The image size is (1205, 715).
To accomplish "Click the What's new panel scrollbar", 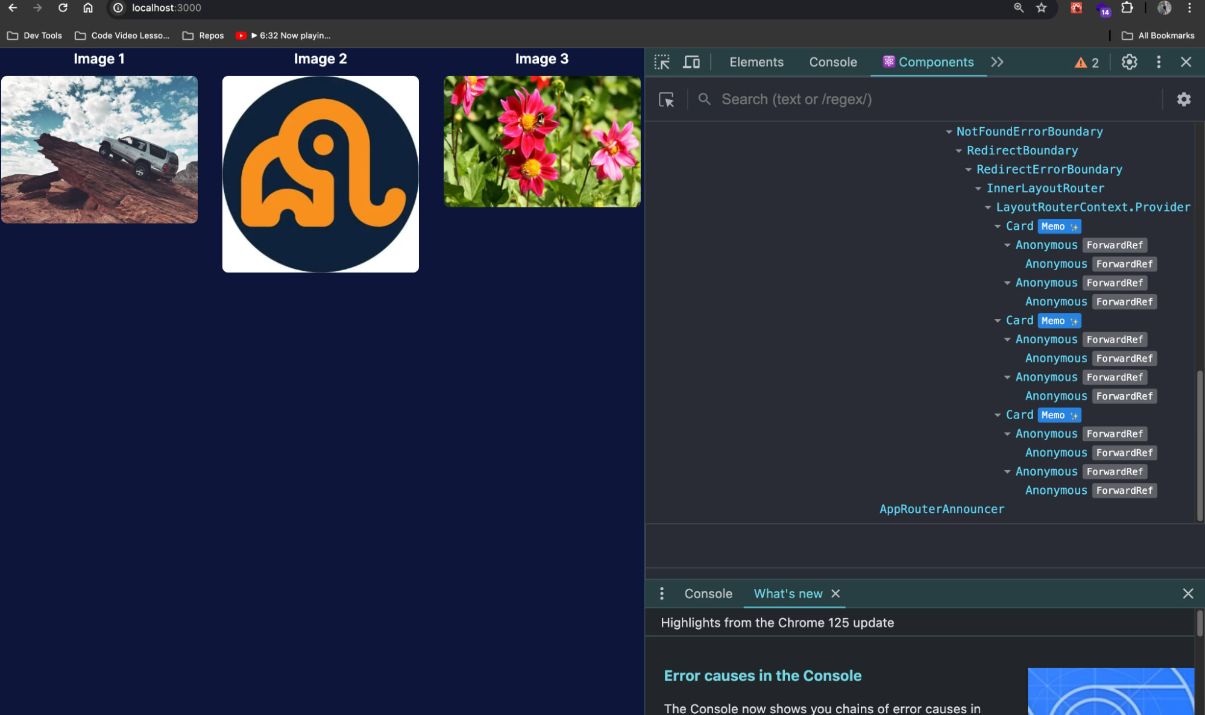I will coord(1200,623).
